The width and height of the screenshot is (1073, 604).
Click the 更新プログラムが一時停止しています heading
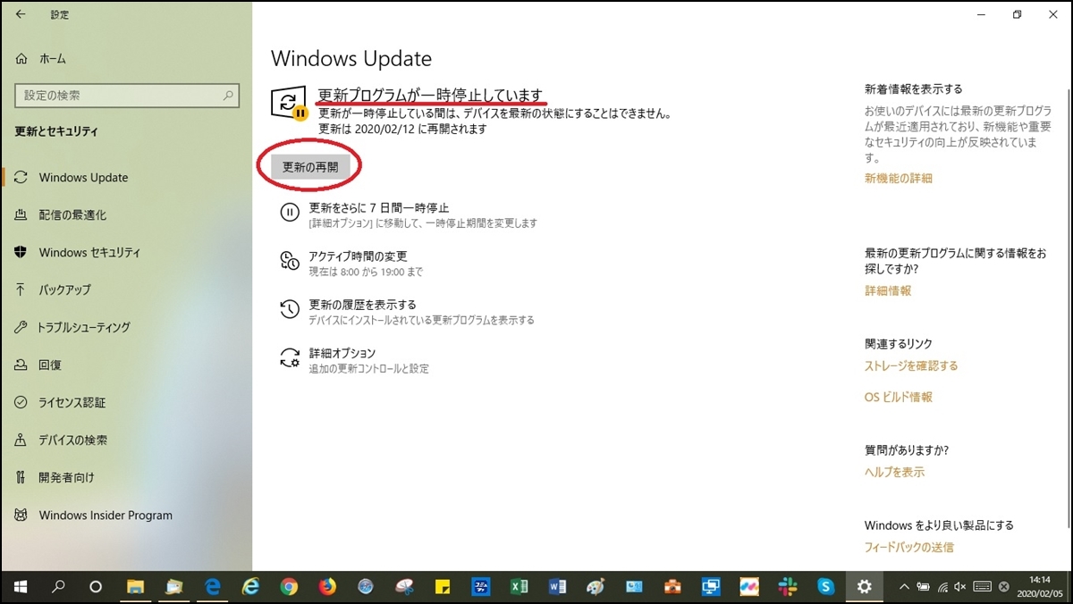(430, 95)
